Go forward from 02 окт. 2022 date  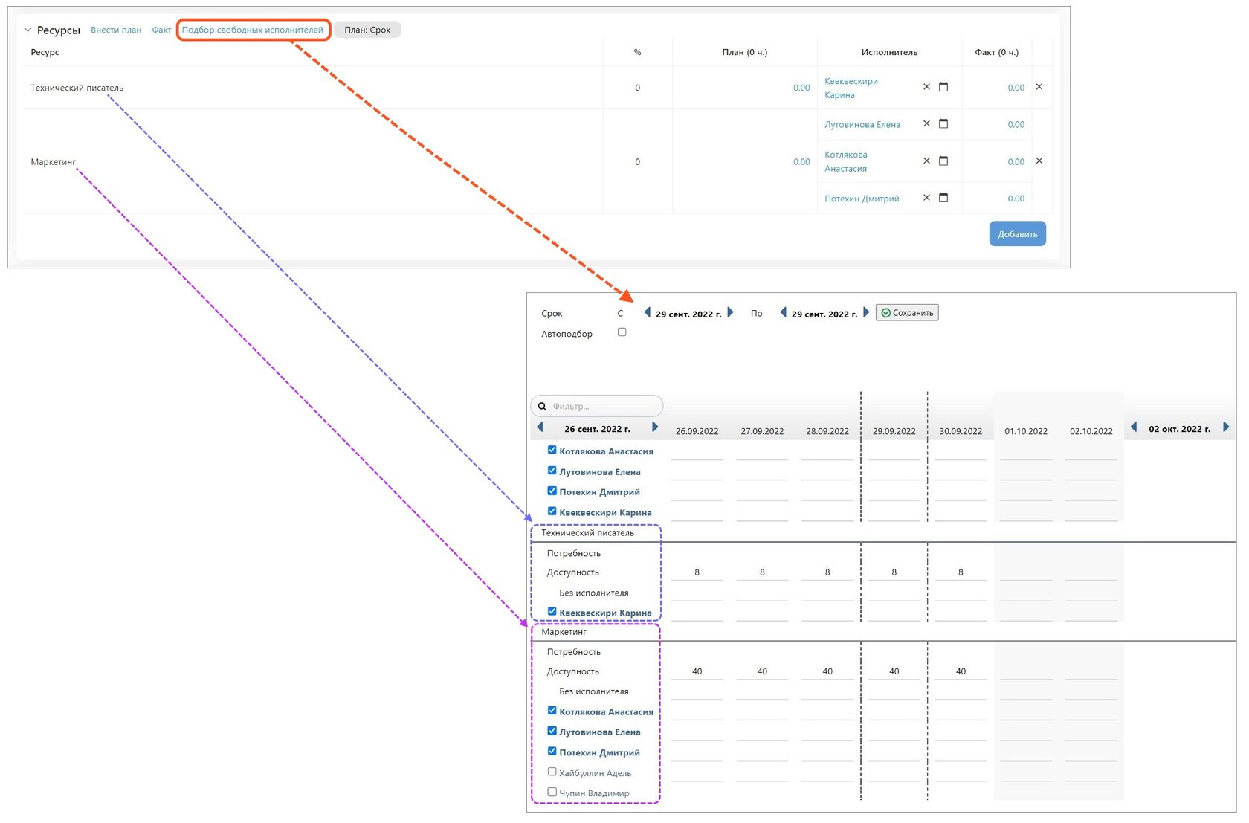click(x=1226, y=427)
